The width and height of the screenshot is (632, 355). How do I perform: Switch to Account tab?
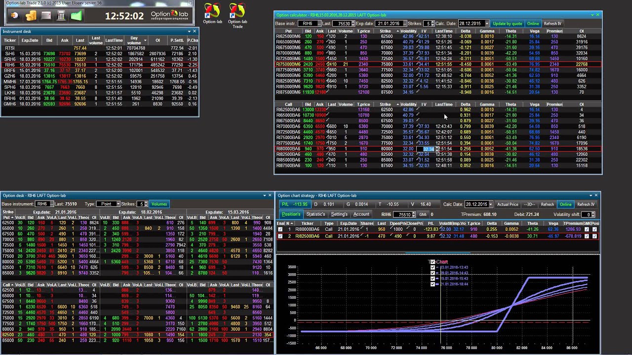click(361, 214)
